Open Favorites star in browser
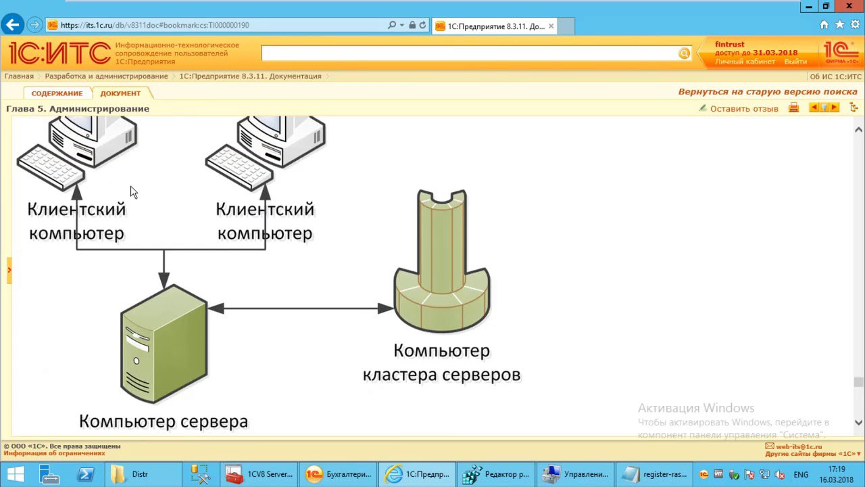Image resolution: width=865 pixels, height=487 pixels. tap(839, 25)
